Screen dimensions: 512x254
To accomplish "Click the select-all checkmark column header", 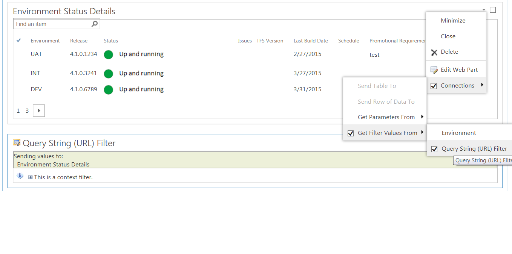I will pyautogui.click(x=18, y=40).
